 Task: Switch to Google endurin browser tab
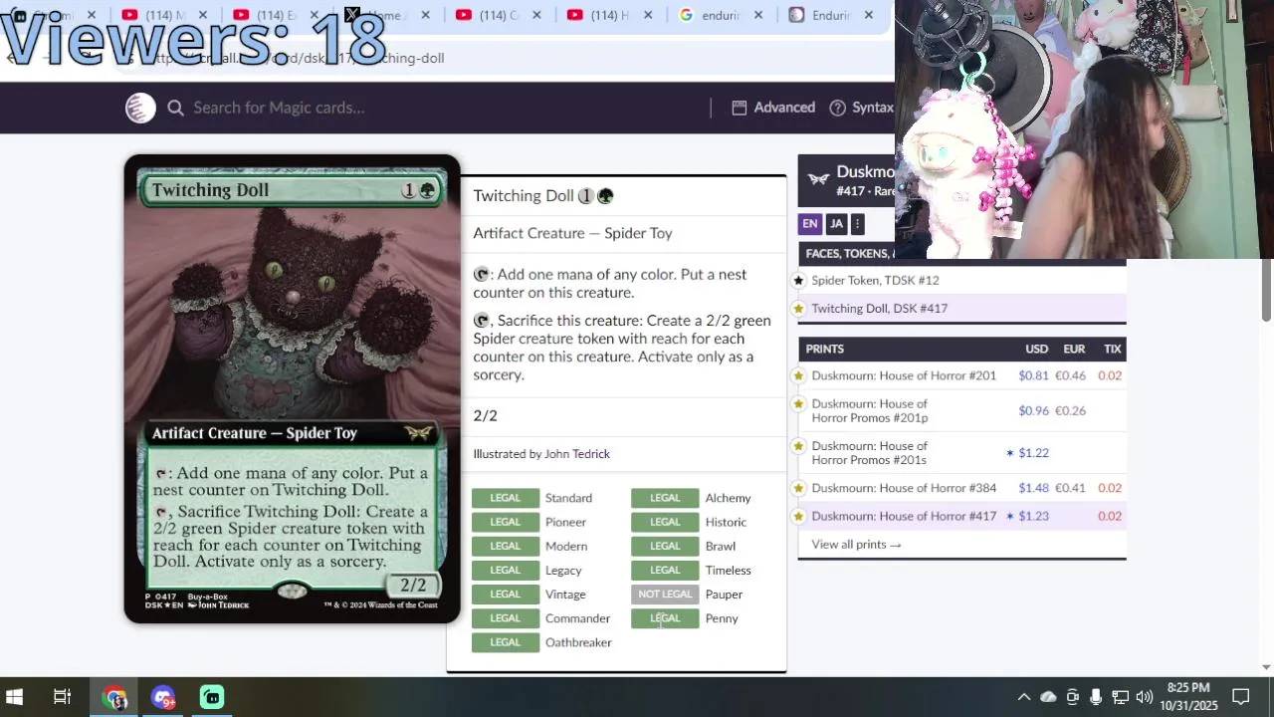722,15
